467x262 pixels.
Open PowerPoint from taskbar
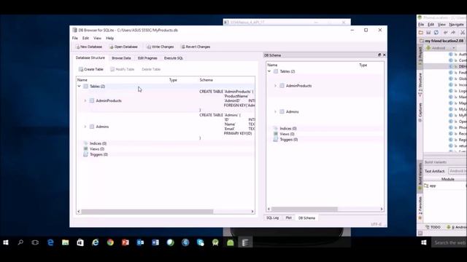tap(125, 242)
